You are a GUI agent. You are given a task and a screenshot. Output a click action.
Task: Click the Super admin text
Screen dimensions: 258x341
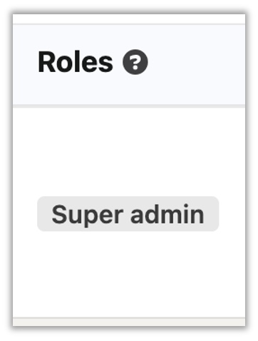[128, 215]
